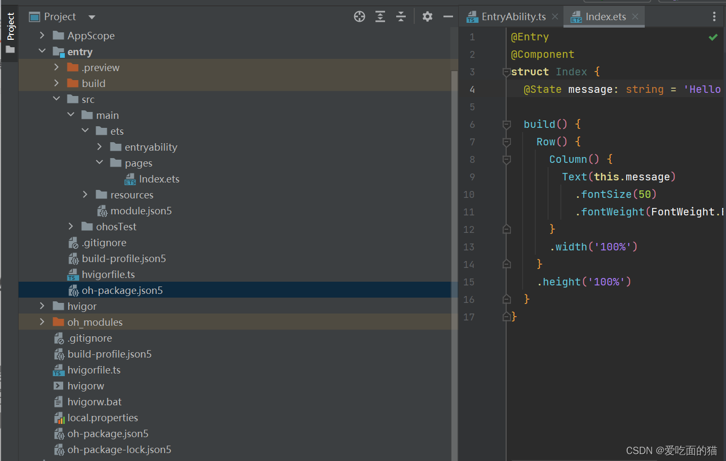Expand the resources folder
The width and height of the screenshot is (726, 461).
click(85, 195)
